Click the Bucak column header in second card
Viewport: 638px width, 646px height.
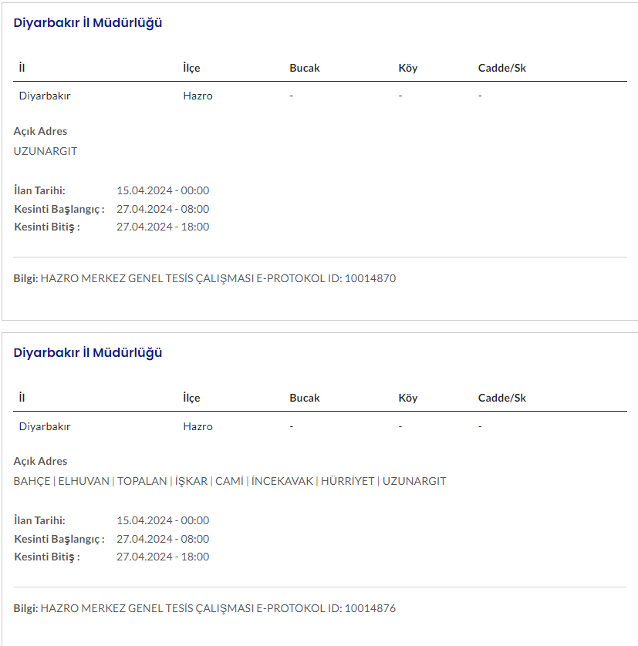[304, 398]
